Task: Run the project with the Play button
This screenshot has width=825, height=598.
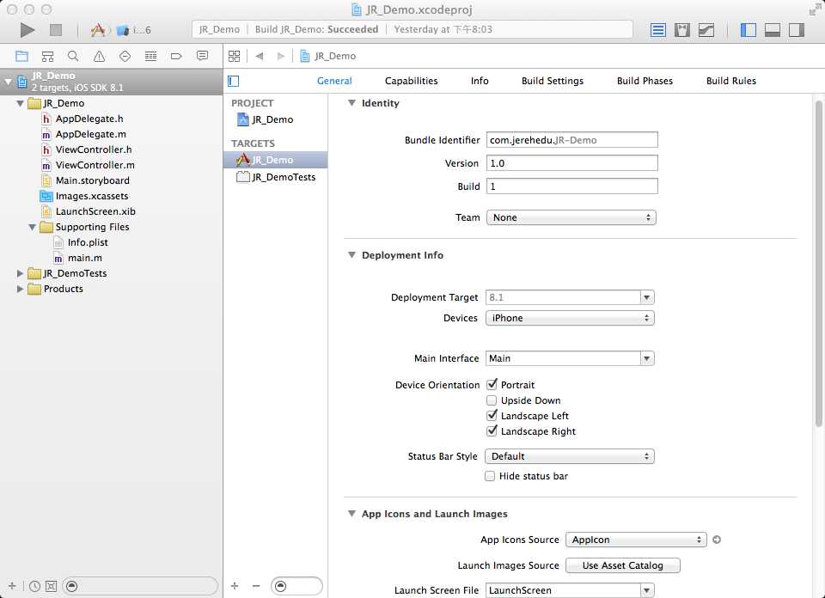Action: (27, 30)
